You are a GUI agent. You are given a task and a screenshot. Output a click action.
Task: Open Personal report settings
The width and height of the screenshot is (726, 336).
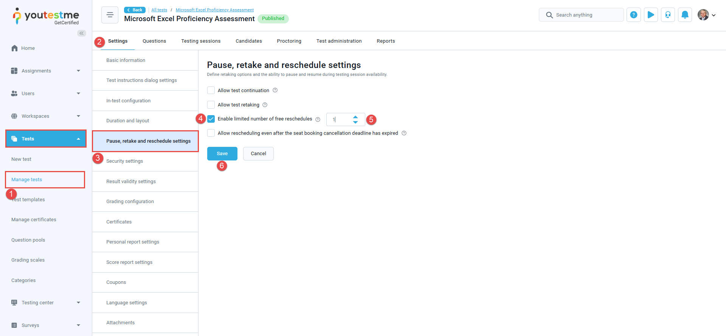(145, 242)
